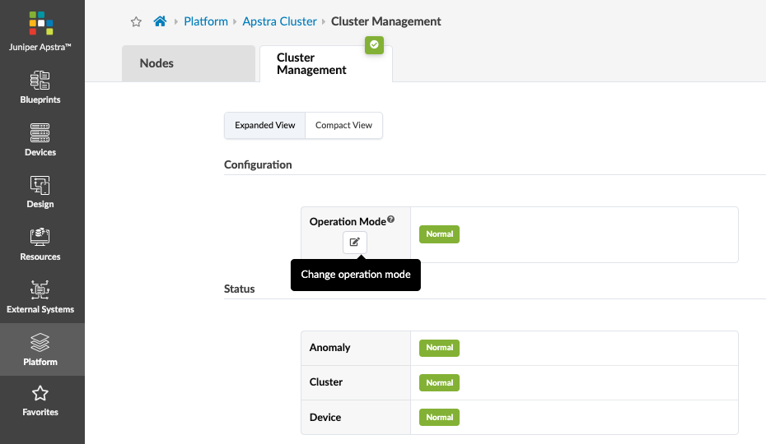Viewport: 766px width, 444px height.
Task: Star this page as a favorite
Action: [137, 22]
